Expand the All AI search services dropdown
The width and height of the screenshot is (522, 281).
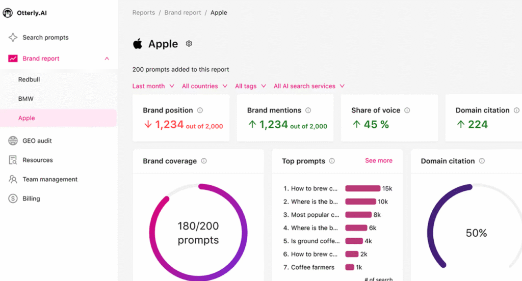click(309, 87)
